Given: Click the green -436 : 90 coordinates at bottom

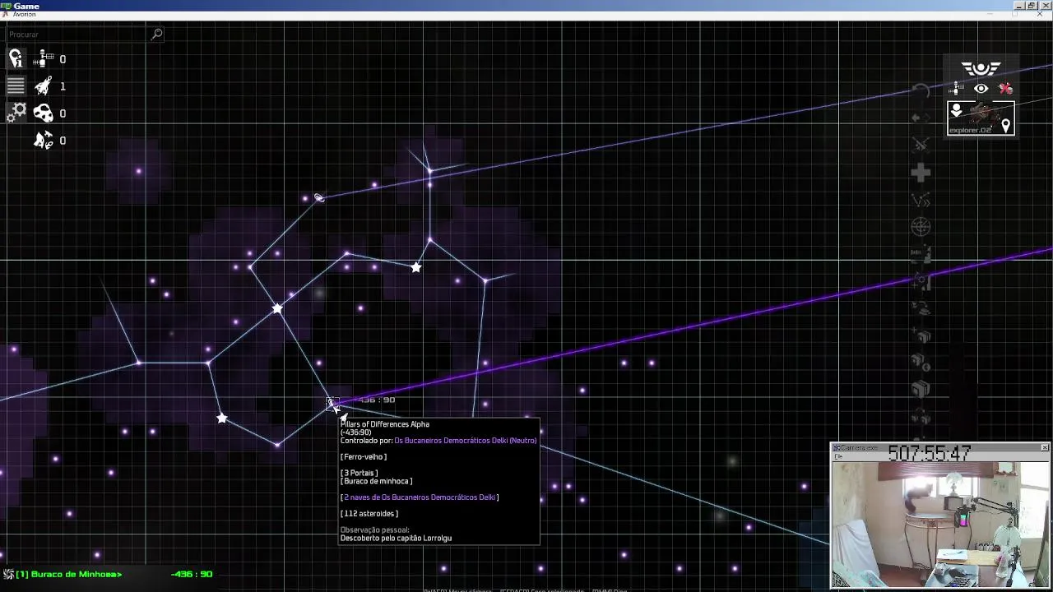Looking at the screenshot, I should [x=192, y=574].
